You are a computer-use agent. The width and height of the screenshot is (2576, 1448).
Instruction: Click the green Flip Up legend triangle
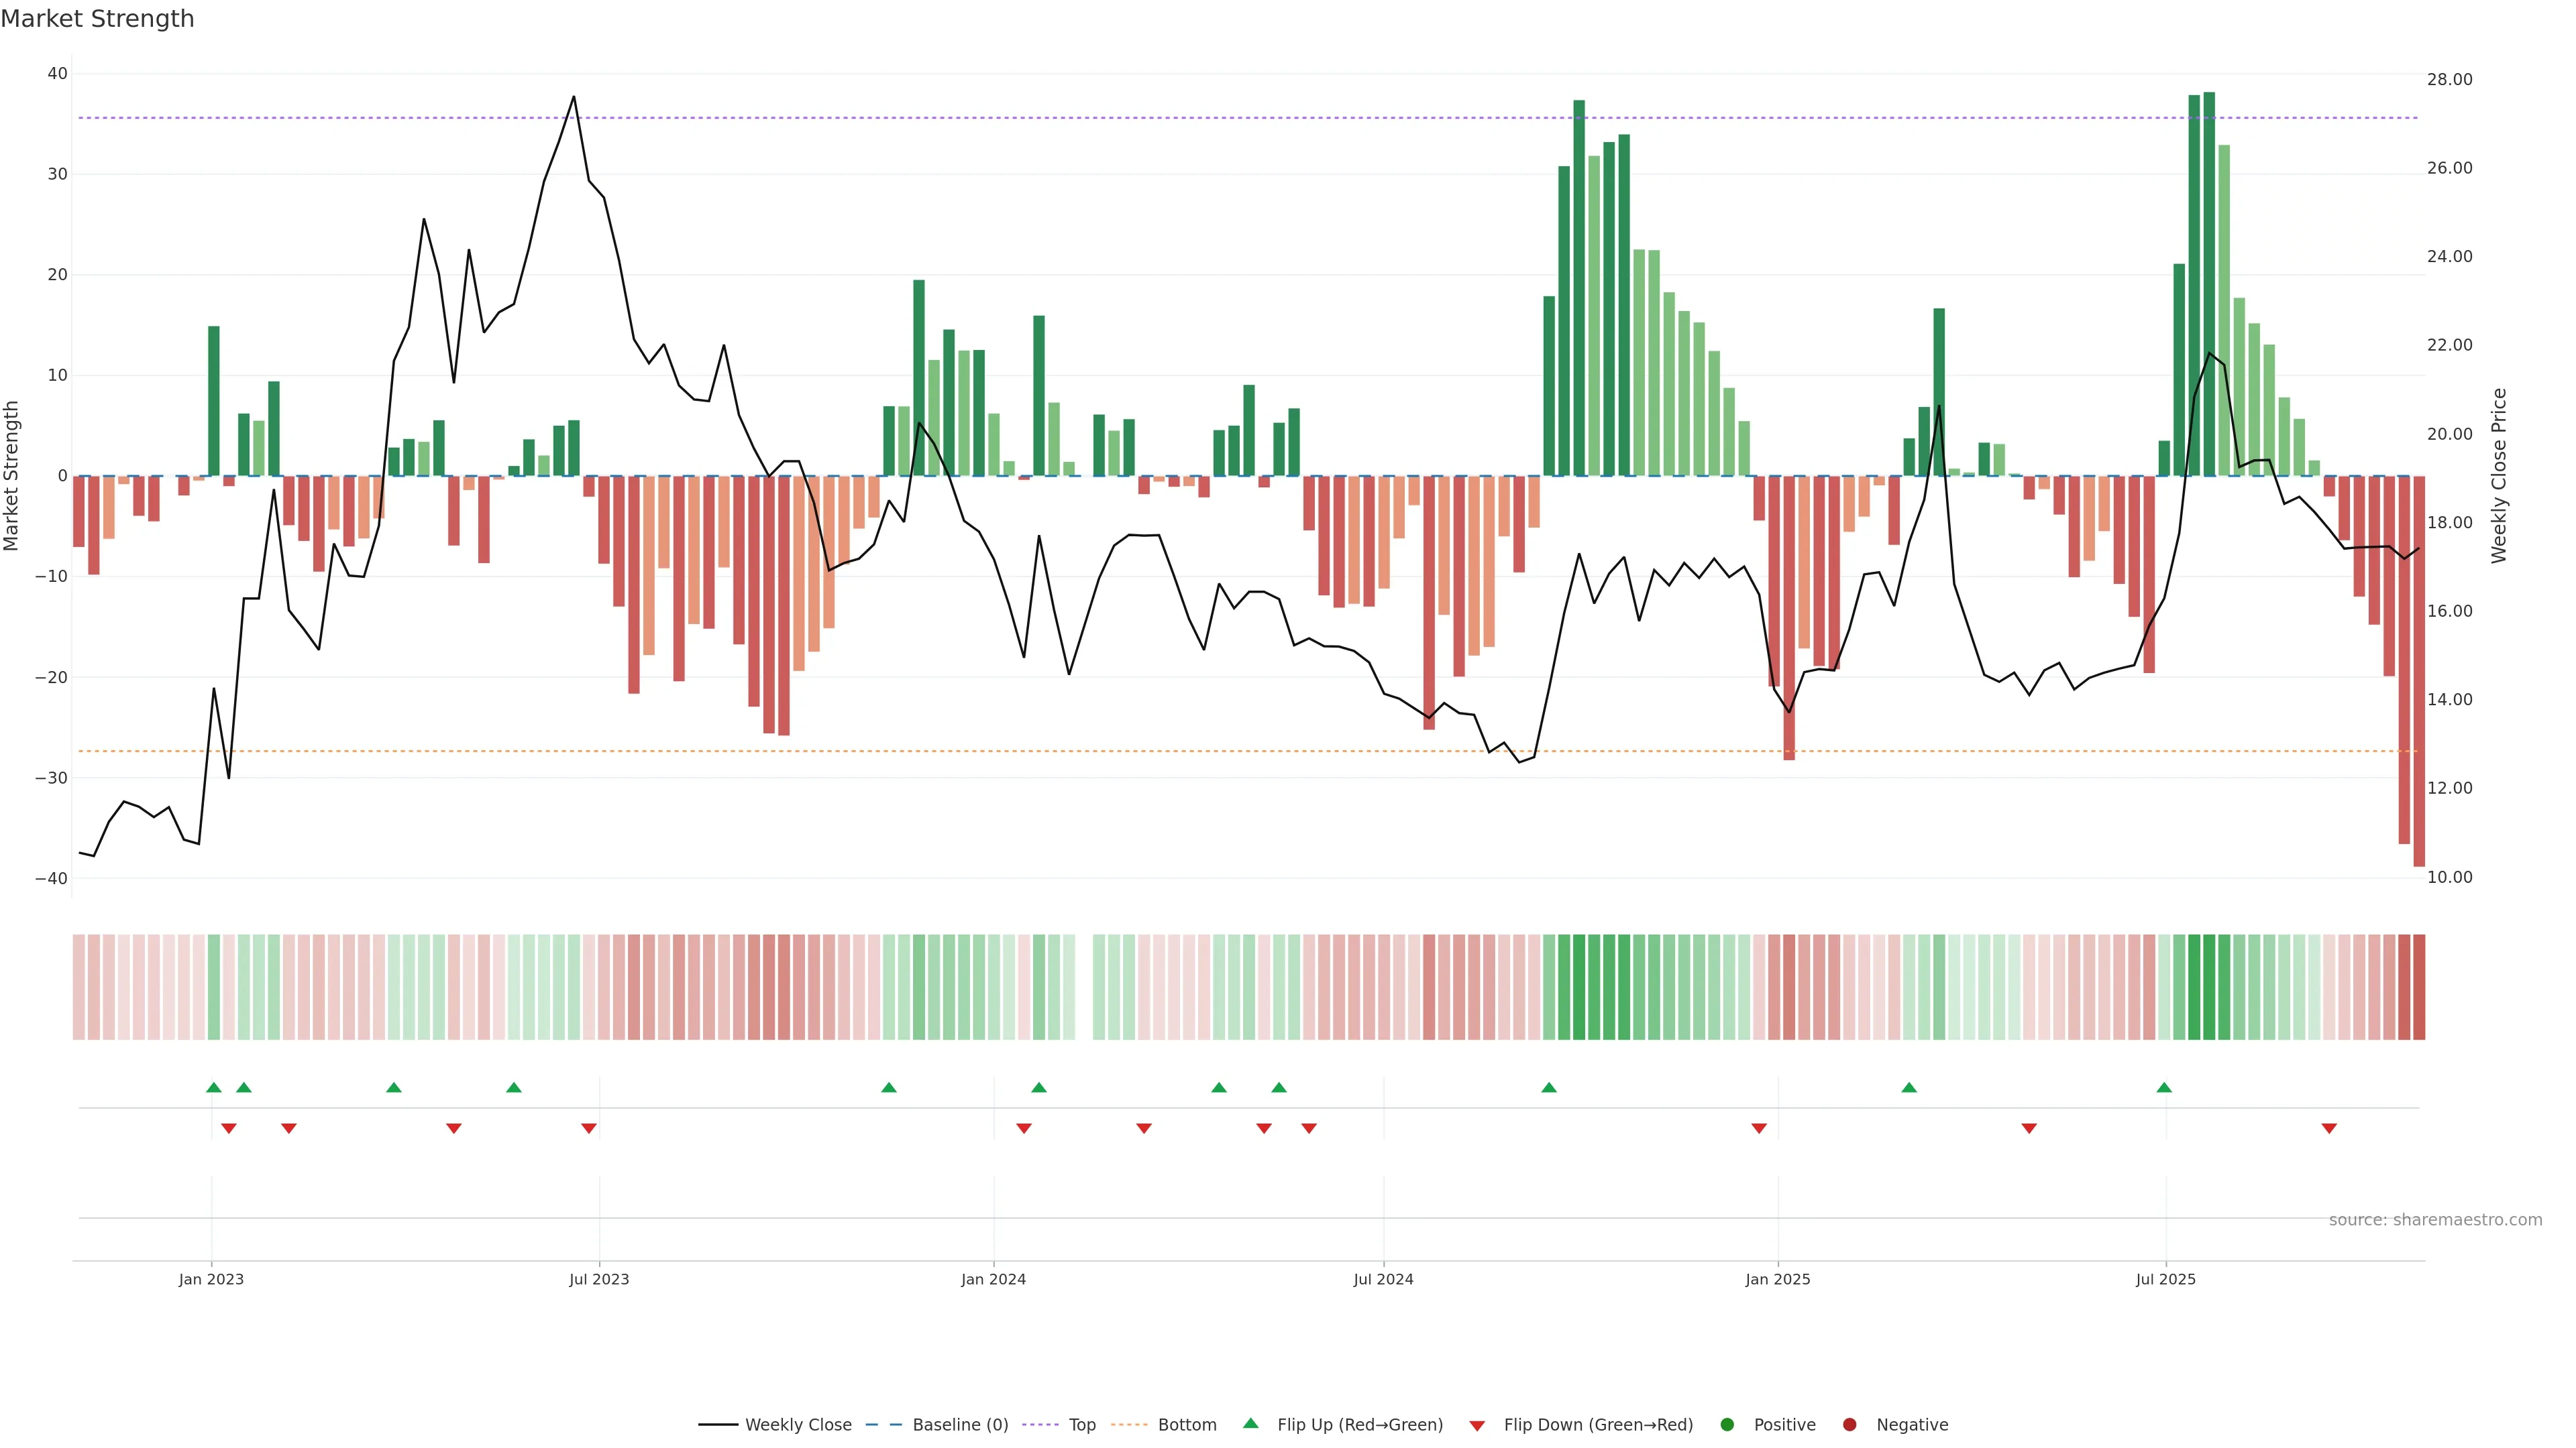pos(1250,1424)
